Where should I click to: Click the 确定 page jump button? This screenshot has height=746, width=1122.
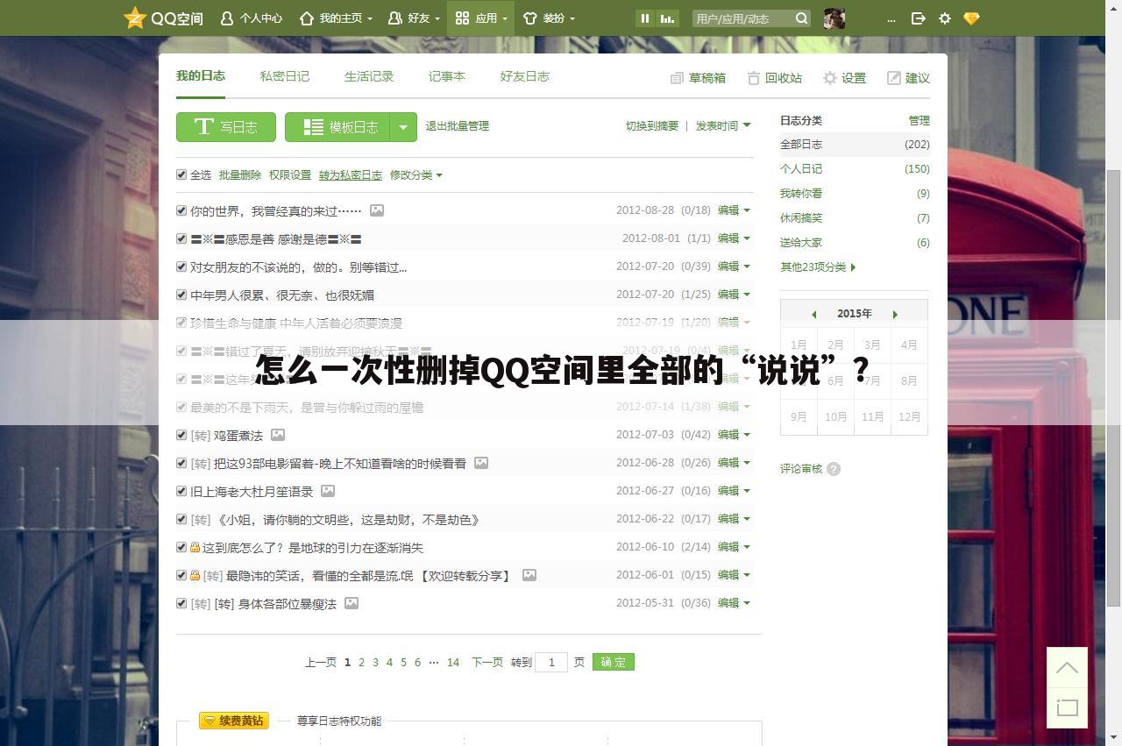point(614,663)
